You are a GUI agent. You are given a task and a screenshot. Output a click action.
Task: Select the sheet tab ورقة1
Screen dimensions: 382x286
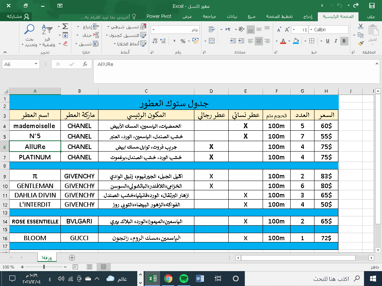click(x=47, y=258)
